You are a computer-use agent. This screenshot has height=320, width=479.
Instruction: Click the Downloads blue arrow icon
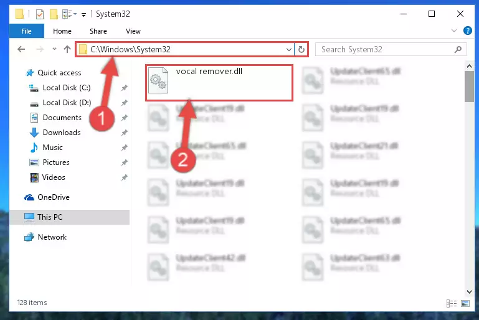34,133
